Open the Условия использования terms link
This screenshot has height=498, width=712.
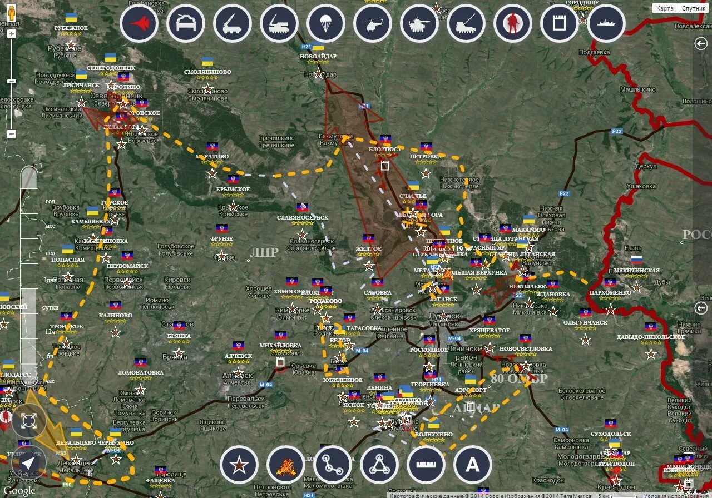click(678, 495)
